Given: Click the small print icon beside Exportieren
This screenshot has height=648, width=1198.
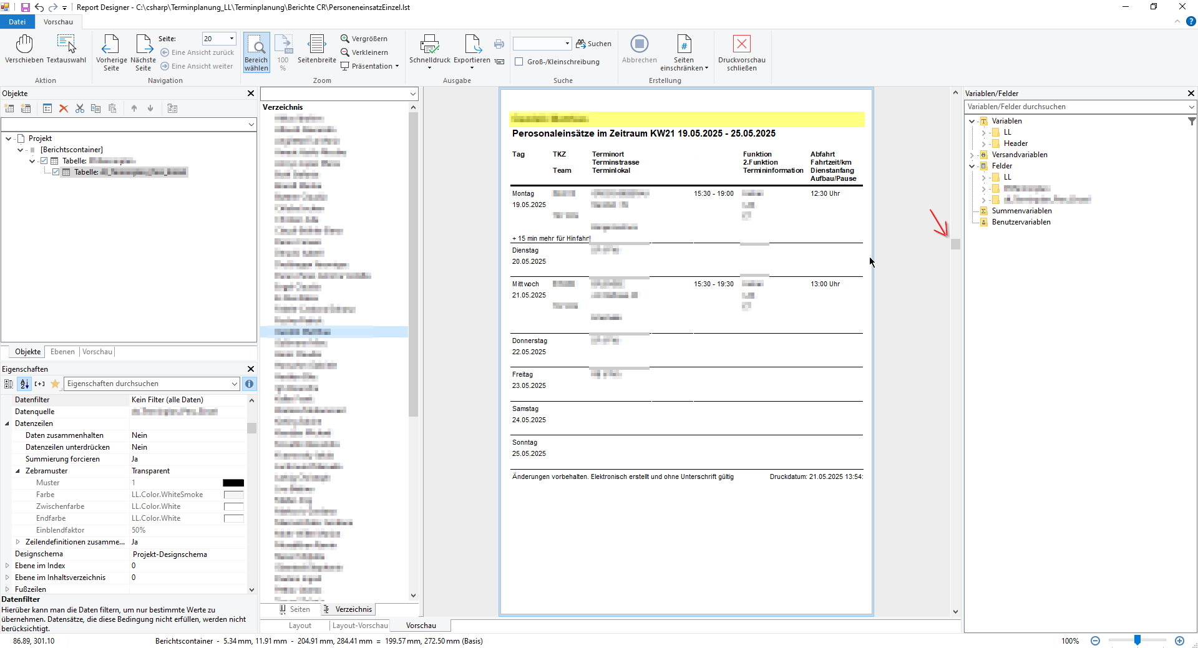Looking at the screenshot, I should pyautogui.click(x=499, y=44).
